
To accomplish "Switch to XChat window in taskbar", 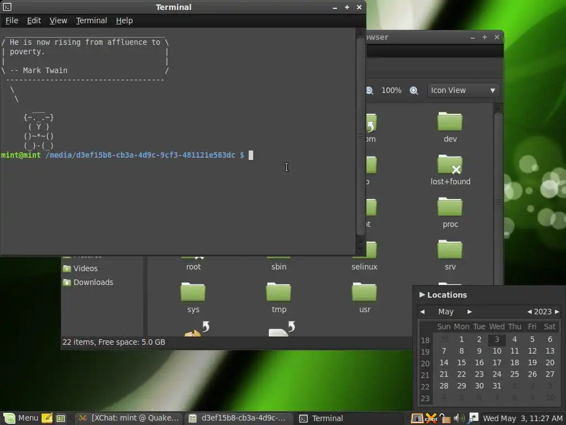I will 129,418.
